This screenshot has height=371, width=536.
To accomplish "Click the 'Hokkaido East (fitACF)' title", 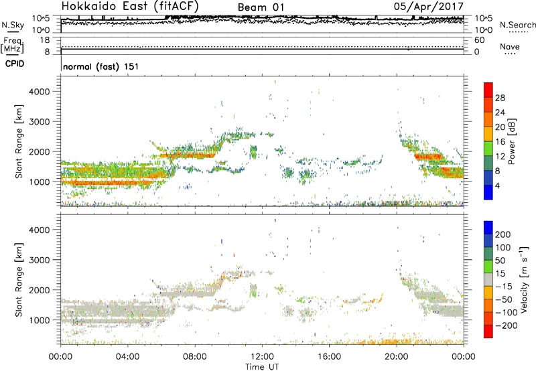I will tap(130, 7).
